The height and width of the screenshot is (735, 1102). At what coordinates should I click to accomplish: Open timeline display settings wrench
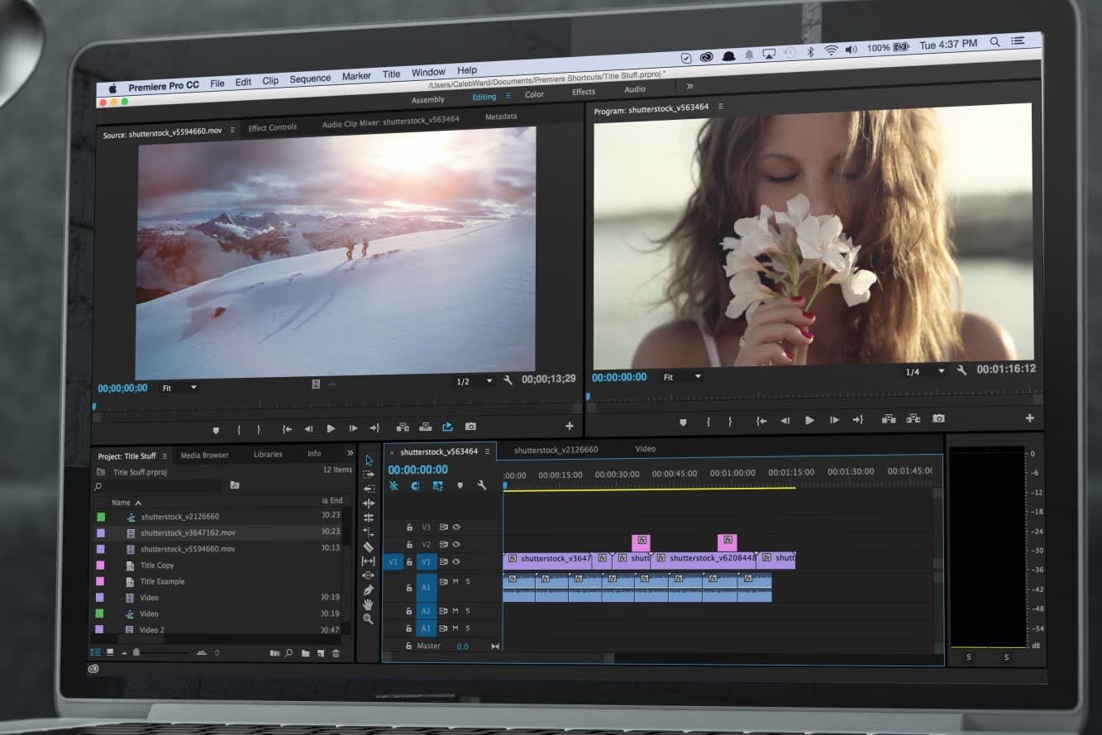click(x=482, y=486)
